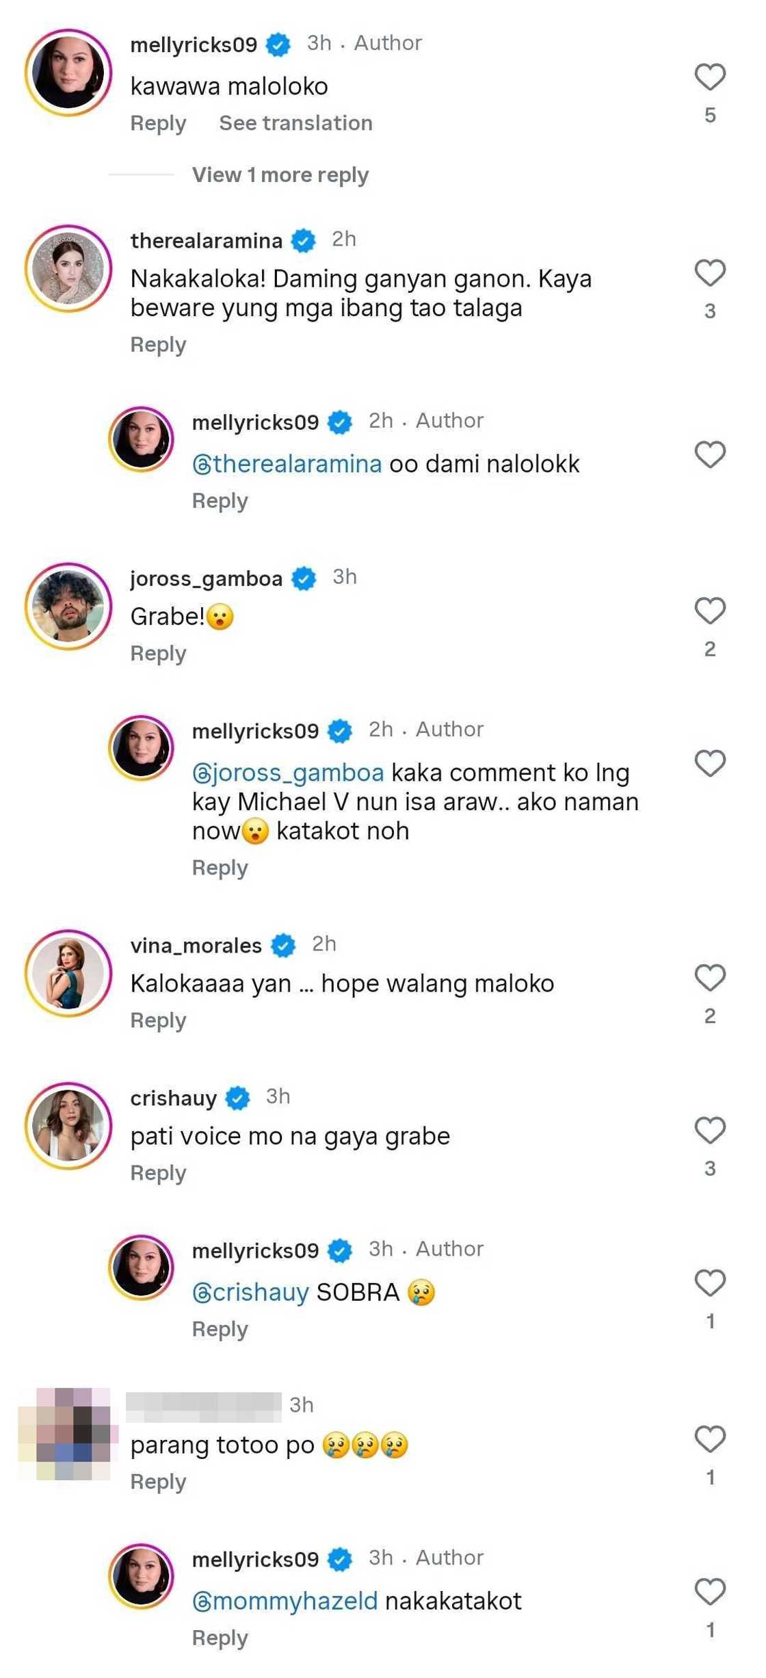Viewport: 766px width, 1678px height.
Task: Like mellyricks09's 'SOBRA' reply
Action: pos(710,1282)
